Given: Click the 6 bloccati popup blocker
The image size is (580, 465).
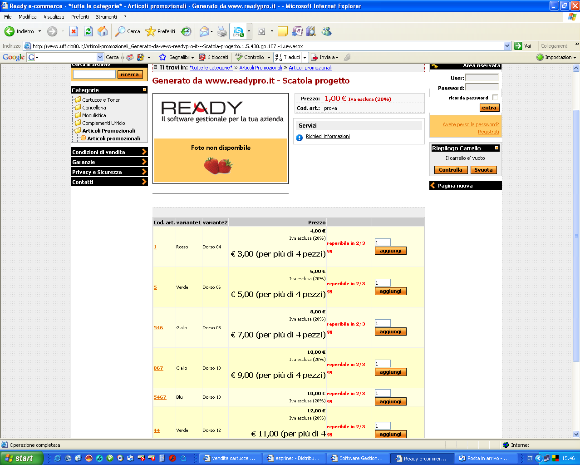Looking at the screenshot, I should (x=214, y=57).
